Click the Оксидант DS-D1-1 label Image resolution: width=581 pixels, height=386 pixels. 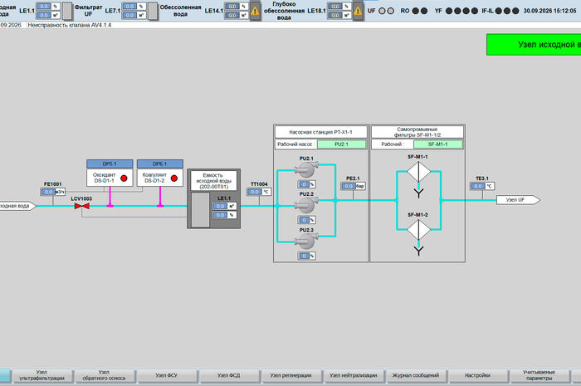click(x=104, y=178)
